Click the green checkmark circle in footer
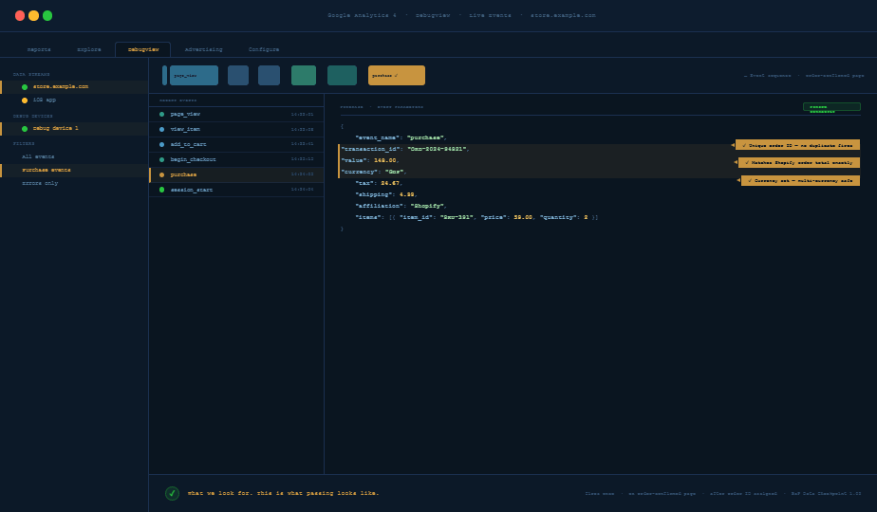The height and width of the screenshot is (512, 877). [x=173, y=494]
